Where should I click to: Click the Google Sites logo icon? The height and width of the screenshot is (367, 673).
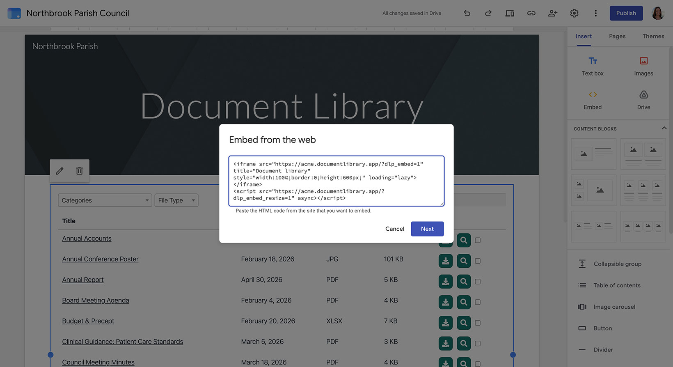click(x=14, y=13)
